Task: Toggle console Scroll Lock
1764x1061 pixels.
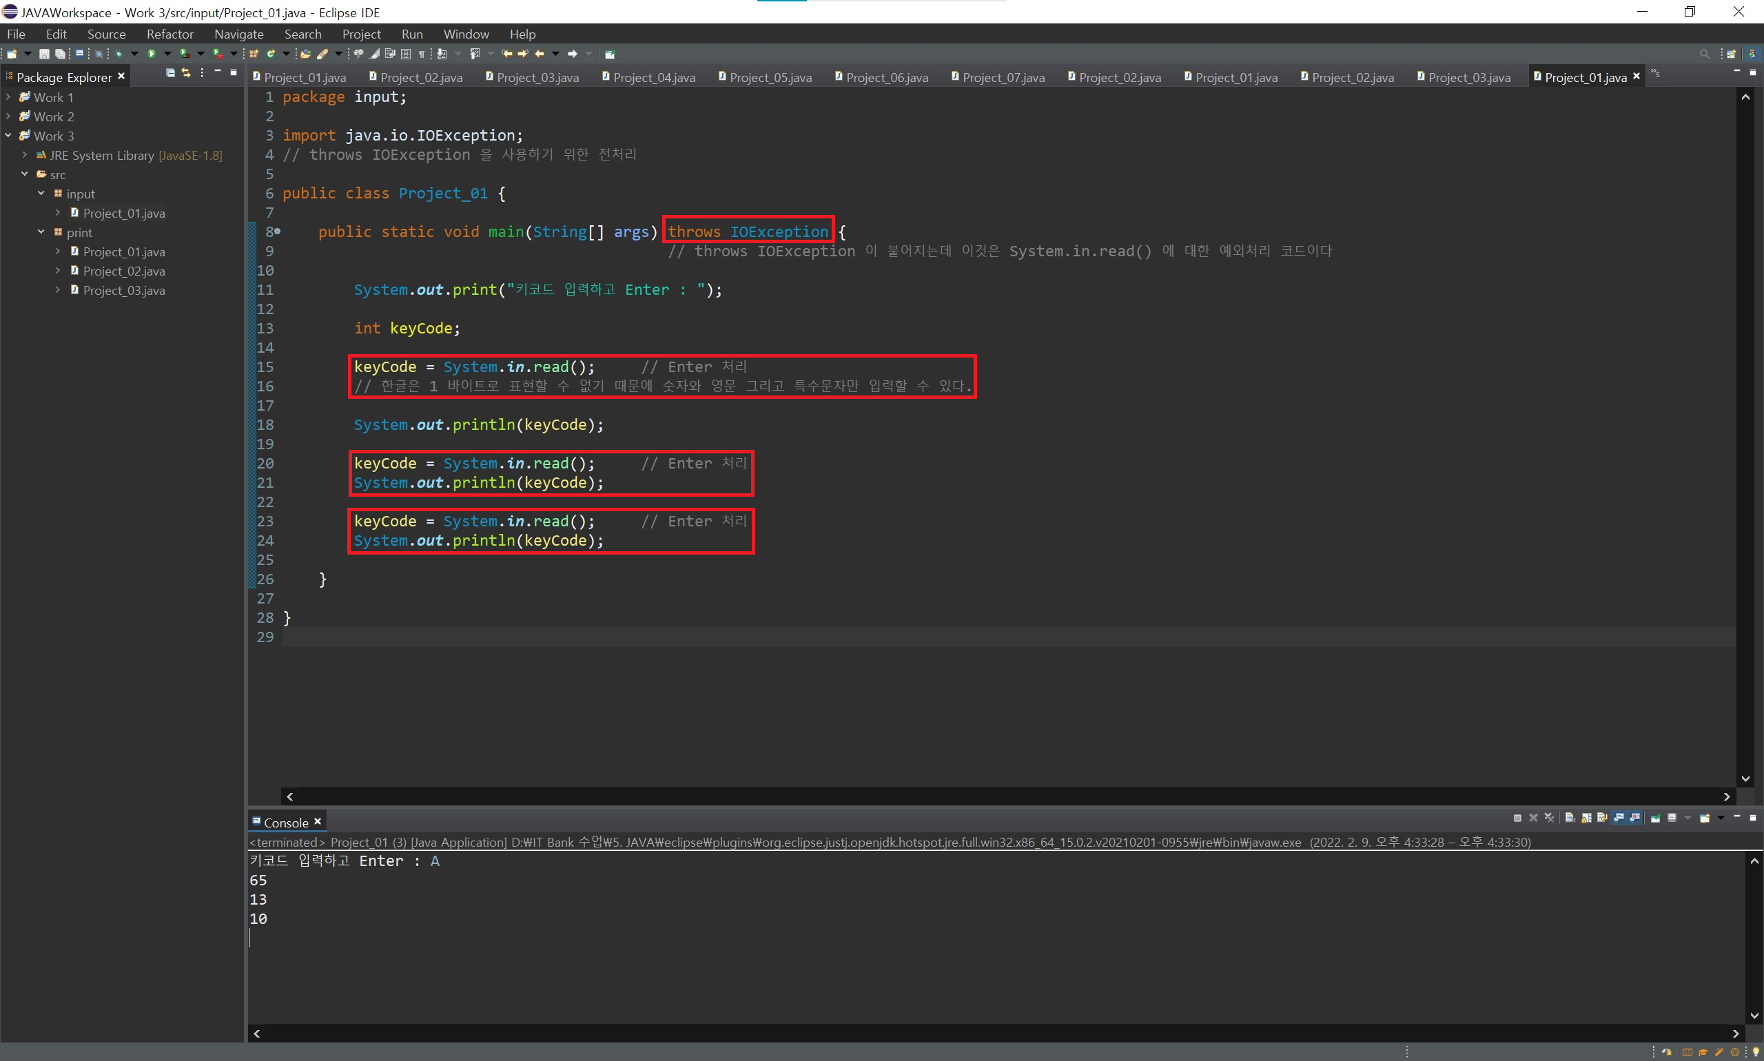Action: tap(1586, 818)
